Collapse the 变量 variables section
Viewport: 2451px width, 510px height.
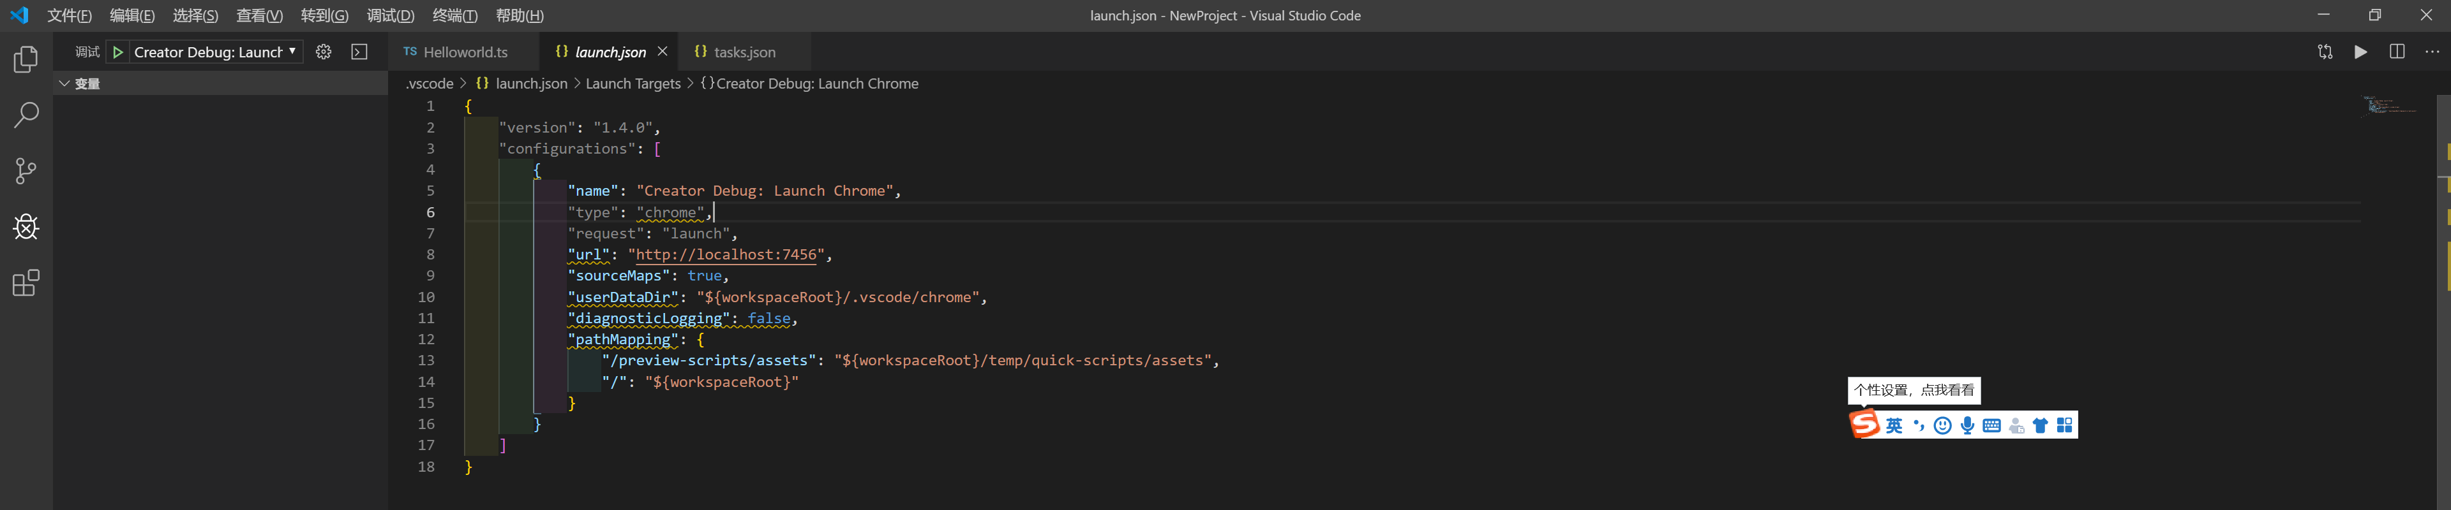pos(64,84)
